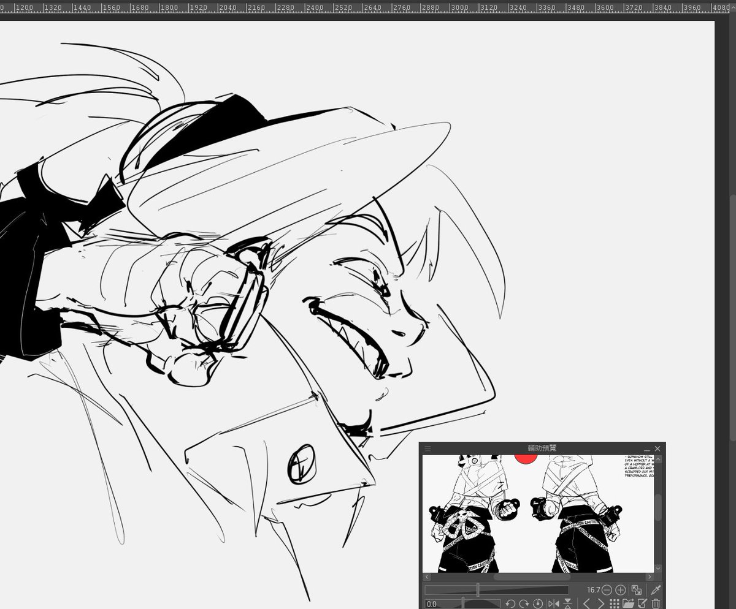Flip Sub View image horizontally
The image size is (736, 609).
click(554, 603)
